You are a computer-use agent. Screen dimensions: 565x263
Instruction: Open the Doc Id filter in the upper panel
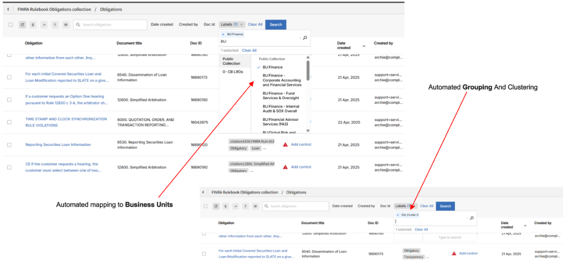(209, 24)
